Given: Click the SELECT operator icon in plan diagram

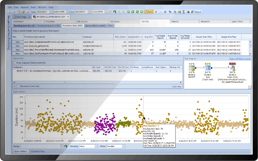Looking at the screenshot, I should pos(192,68).
